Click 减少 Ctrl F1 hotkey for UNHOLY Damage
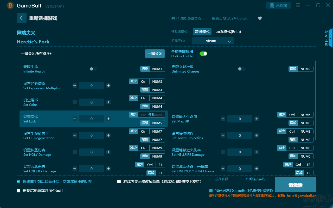Viewport: 333px width, 208px height. 150,165
